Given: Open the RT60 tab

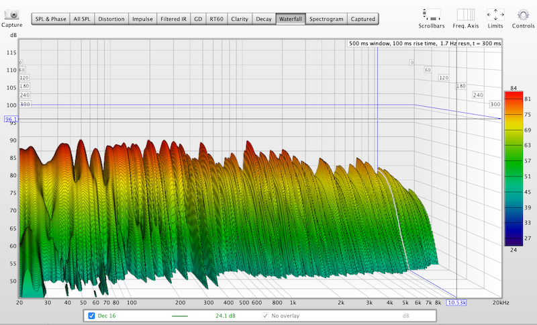Looking at the screenshot, I should coord(216,19).
